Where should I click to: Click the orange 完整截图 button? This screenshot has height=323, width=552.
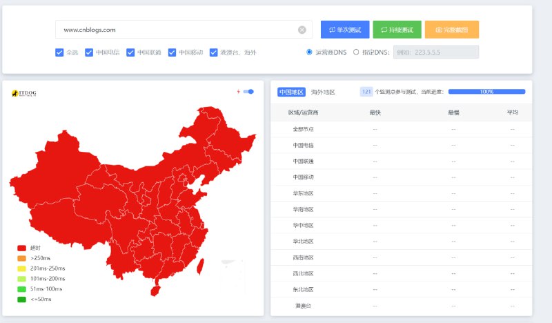pos(452,30)
